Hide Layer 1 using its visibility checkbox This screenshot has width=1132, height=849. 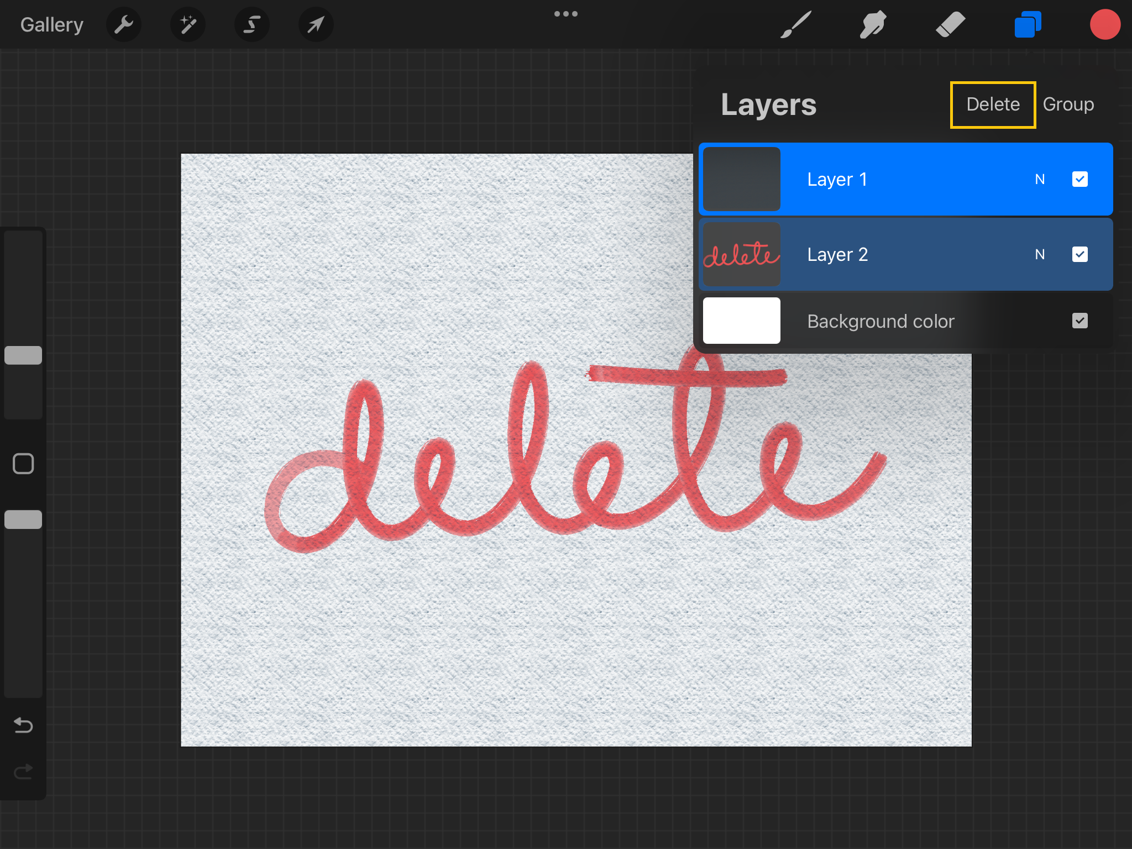[1079, 179]
